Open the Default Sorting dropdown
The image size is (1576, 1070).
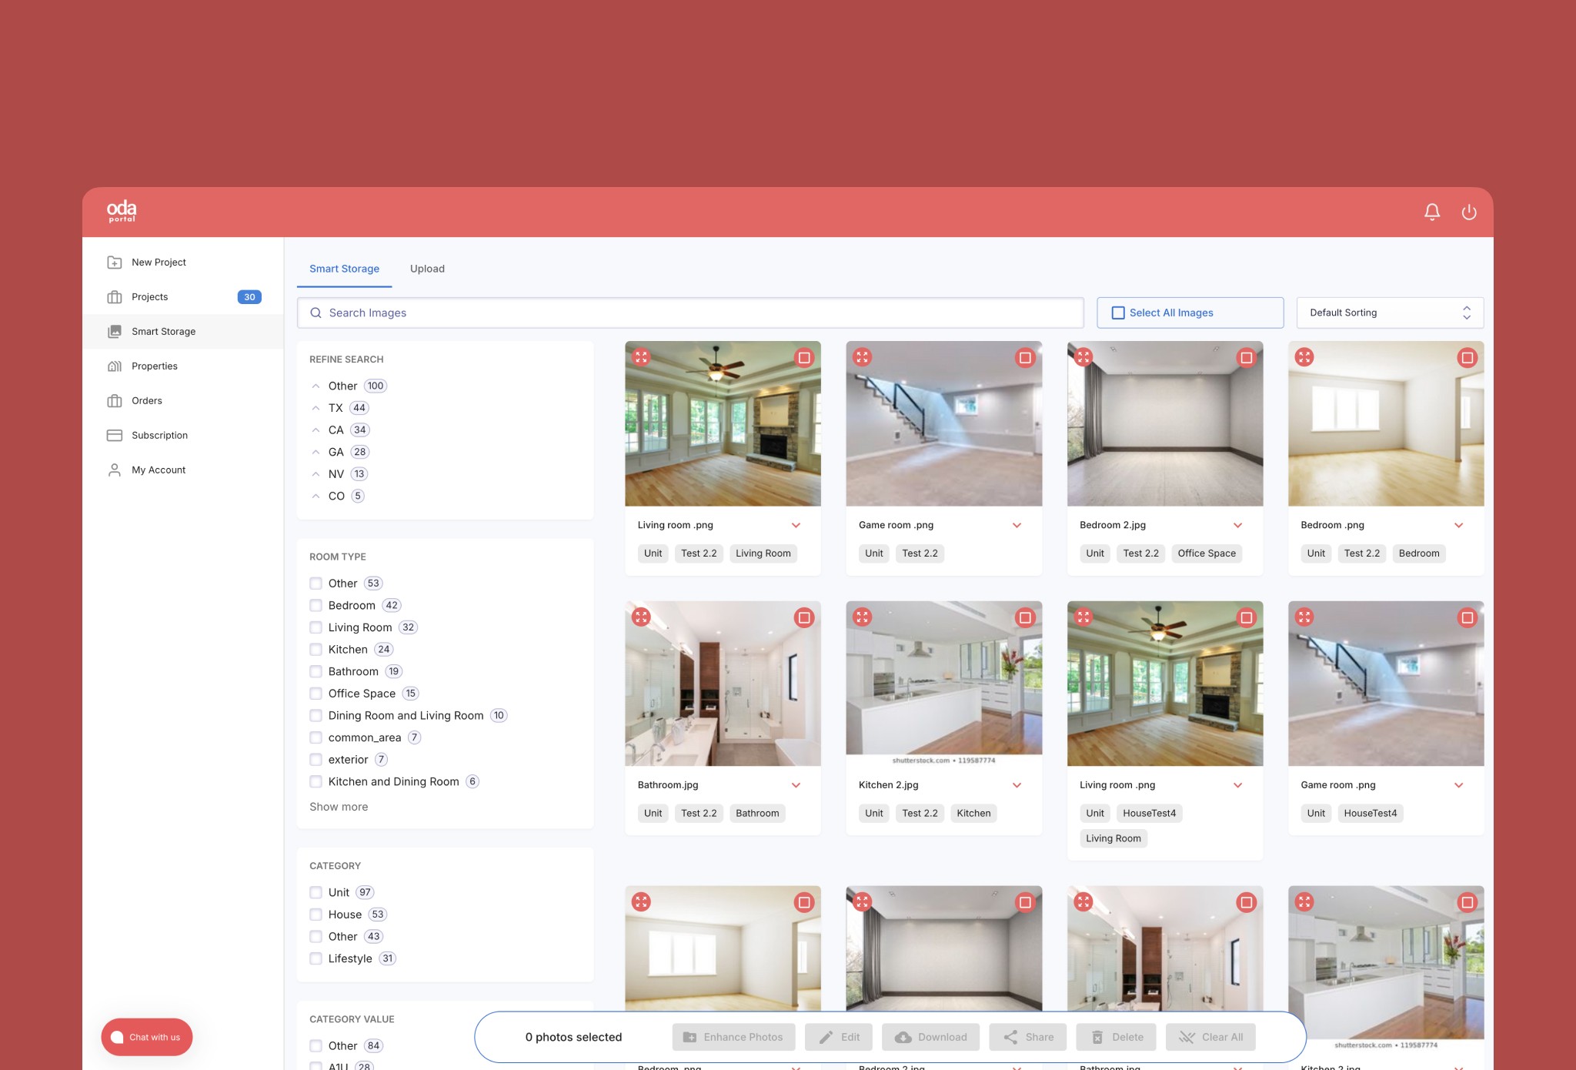[1389, 313]
